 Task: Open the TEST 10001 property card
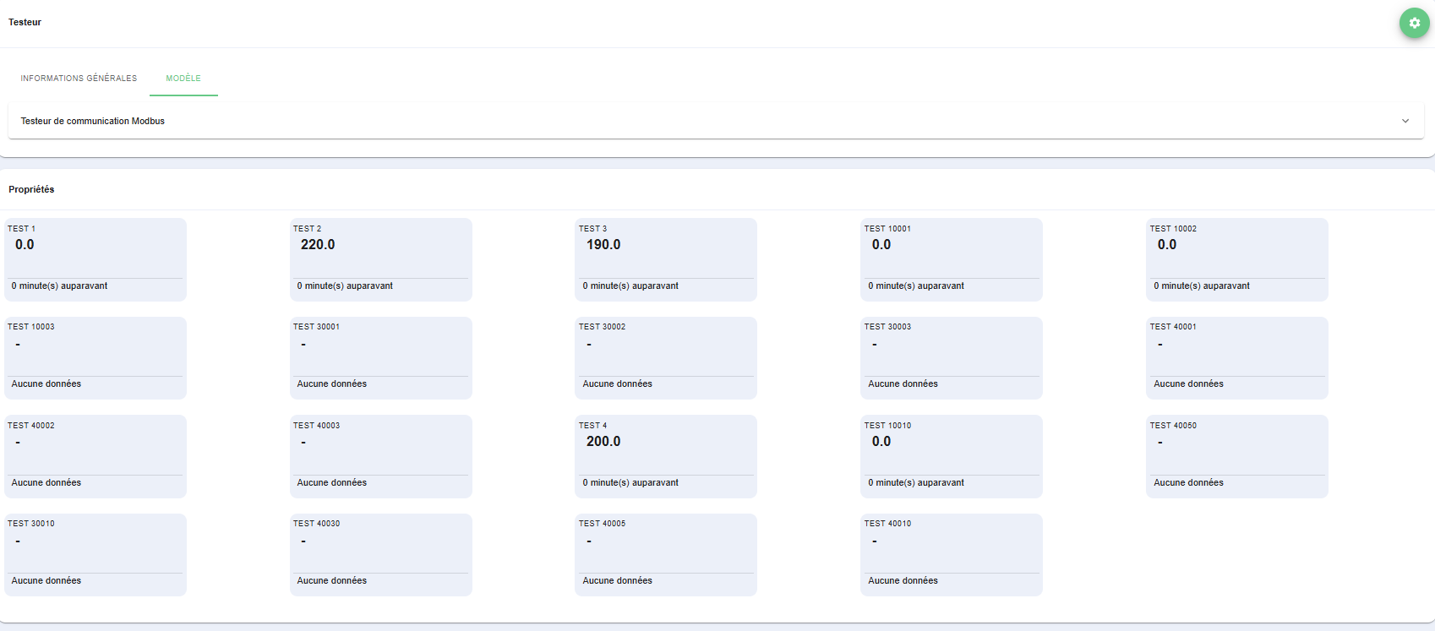[x=951, y=259]
